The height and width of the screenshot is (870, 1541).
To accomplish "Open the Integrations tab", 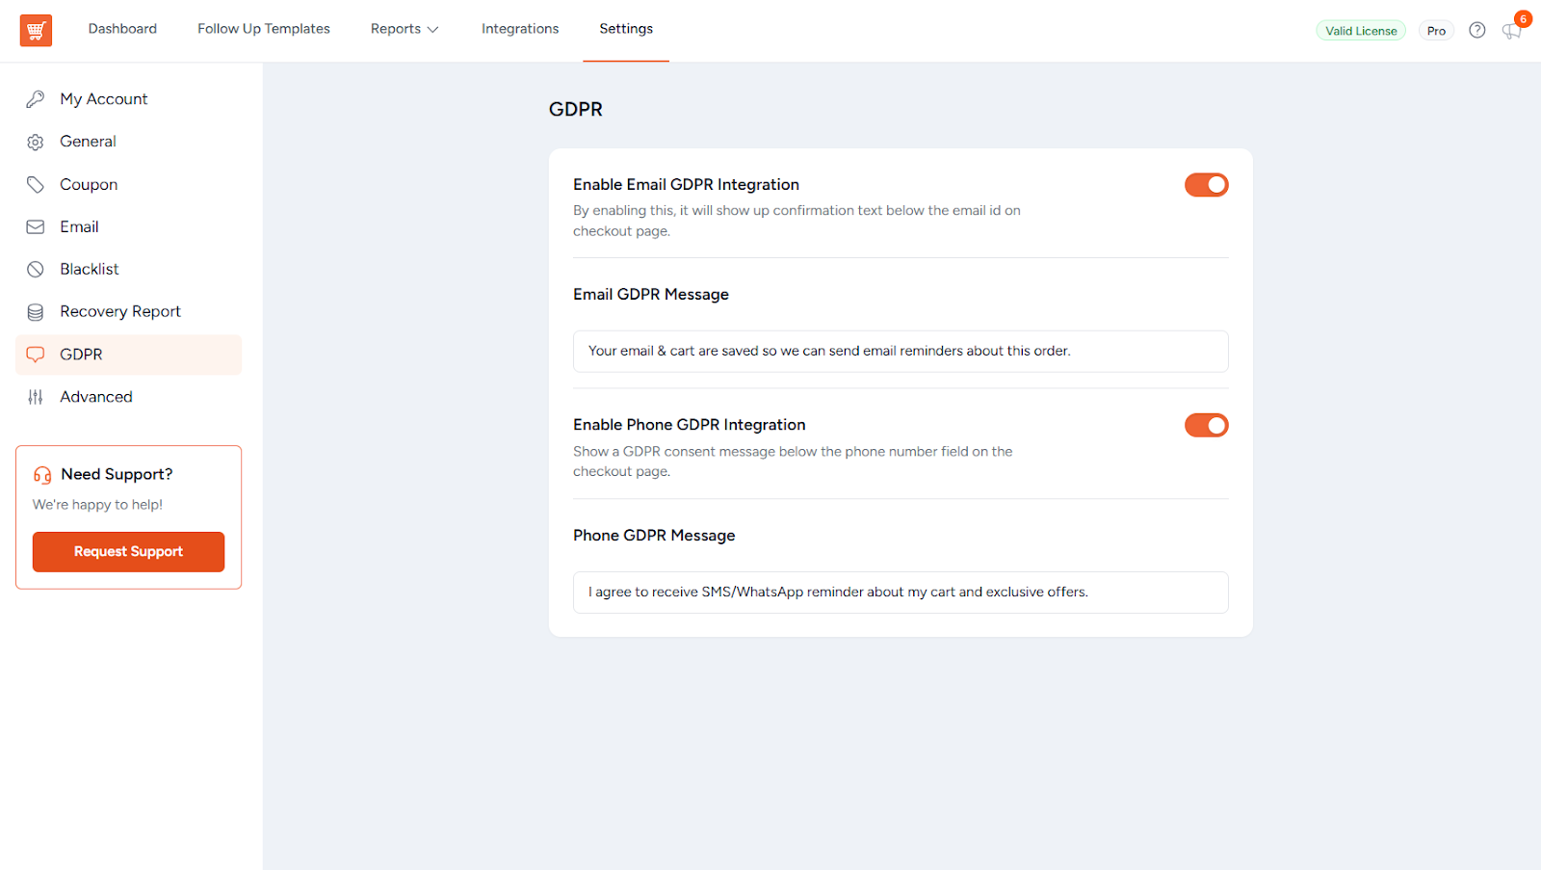I will click(520, 29).
